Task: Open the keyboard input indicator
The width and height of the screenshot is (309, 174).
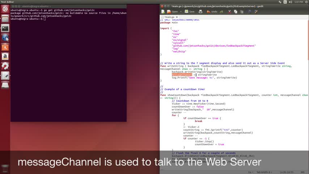Action: click(285, 2)
